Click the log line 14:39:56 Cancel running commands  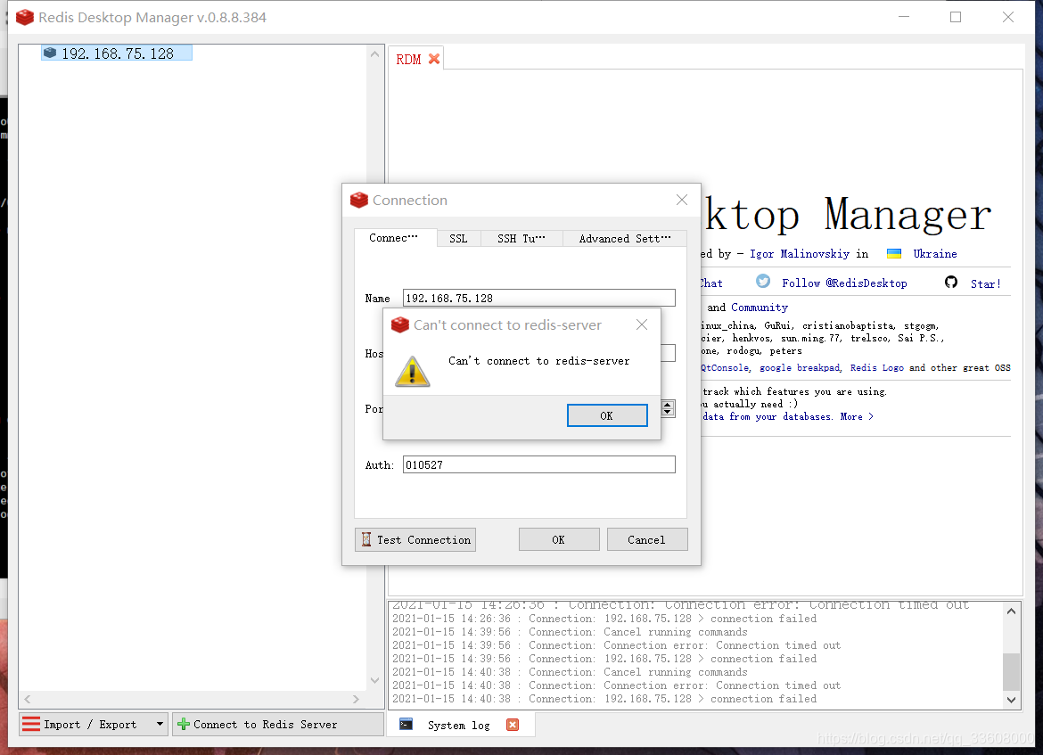tap(570, 632)
